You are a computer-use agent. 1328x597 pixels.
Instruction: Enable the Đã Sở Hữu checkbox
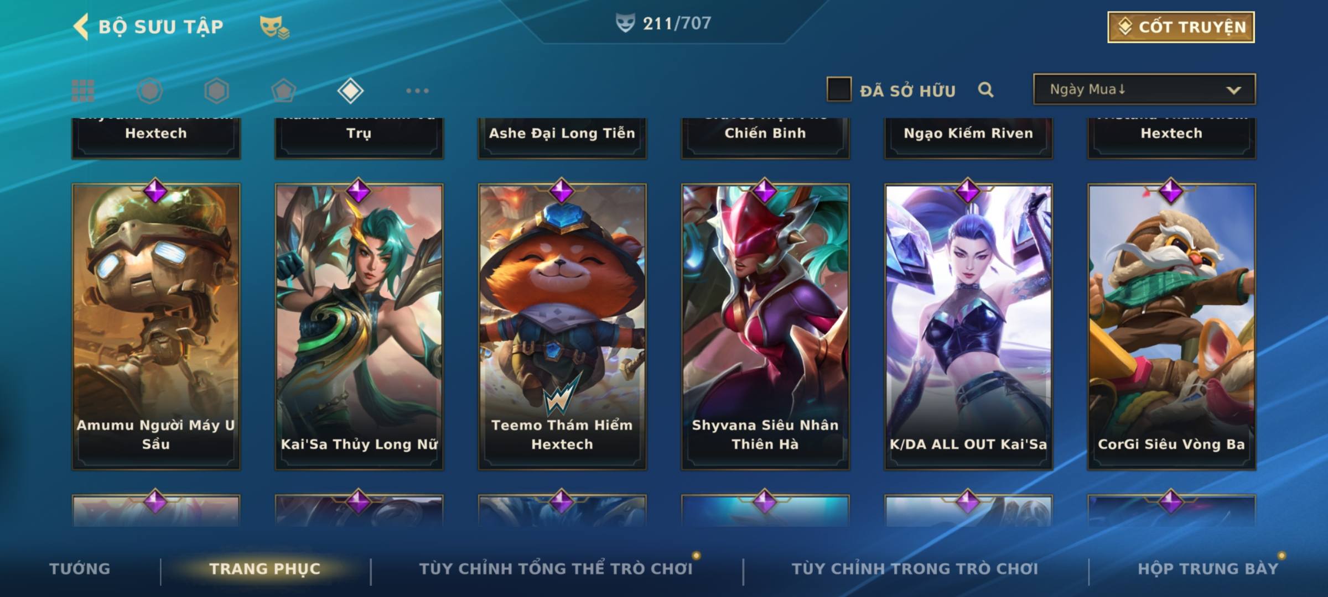pyautogui.click(x=838, y=90)
